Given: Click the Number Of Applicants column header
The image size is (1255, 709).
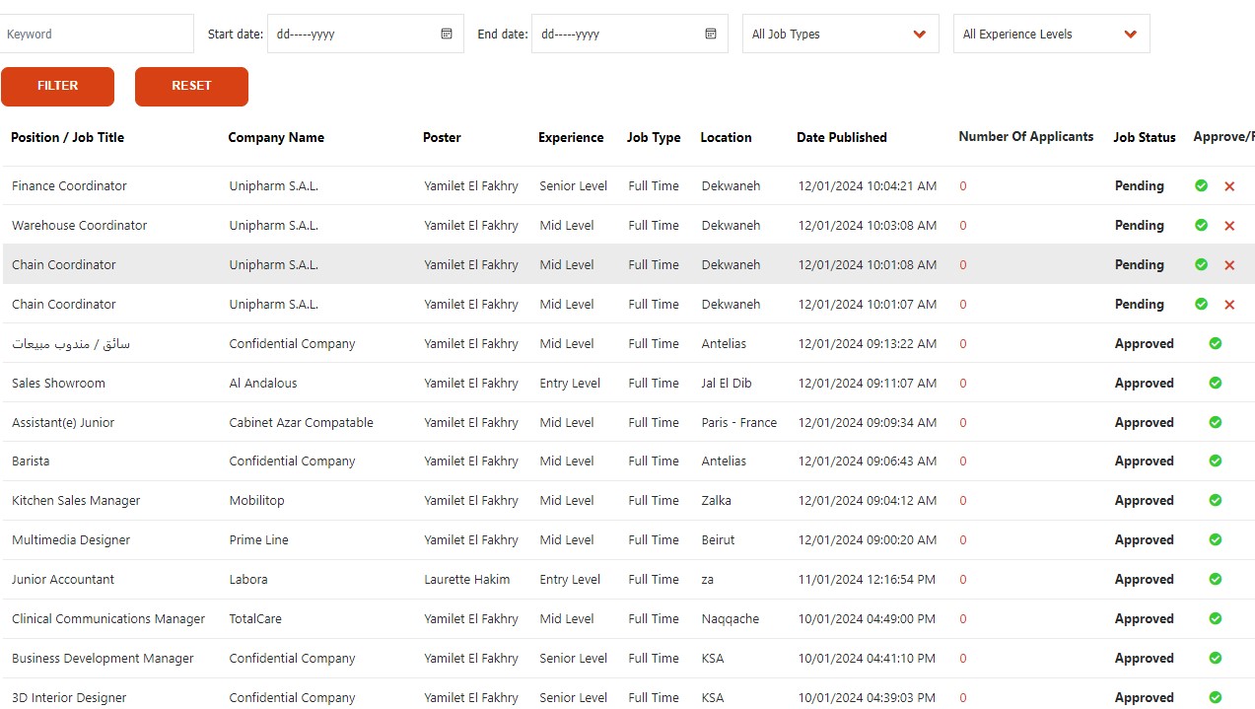Looking at the screenshot, I should pyautogui.click(x=1025, y=137).
